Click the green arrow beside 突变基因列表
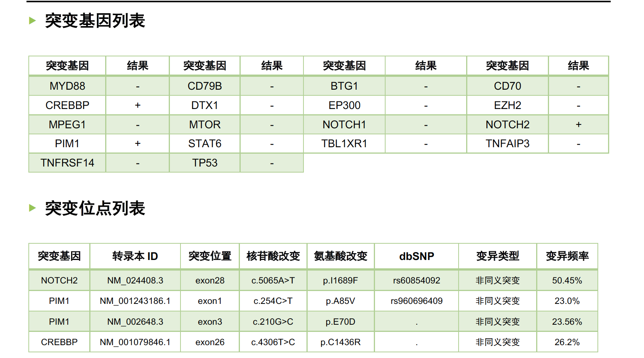This screenshot has width=644, height=358. point(33,20)
